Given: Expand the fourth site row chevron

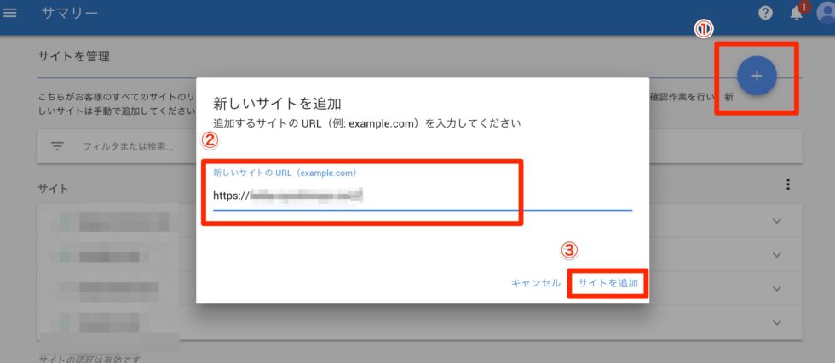Looking at the screenshot, I should tap(776, 321).
